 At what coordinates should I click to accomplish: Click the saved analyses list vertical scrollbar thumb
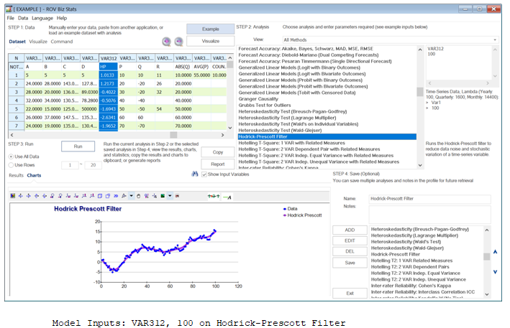tap(486, 257)
